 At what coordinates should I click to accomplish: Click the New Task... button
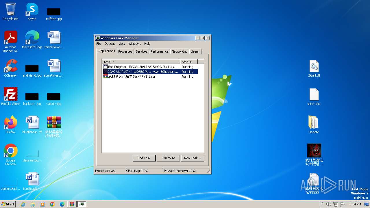[193, 158]
